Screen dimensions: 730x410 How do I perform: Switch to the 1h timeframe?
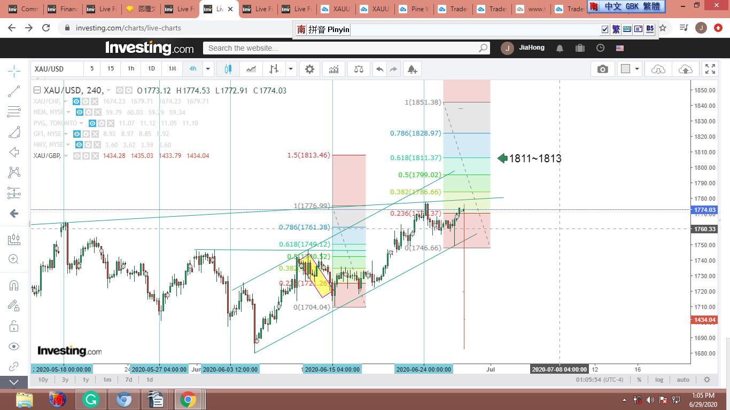[131, 69]
